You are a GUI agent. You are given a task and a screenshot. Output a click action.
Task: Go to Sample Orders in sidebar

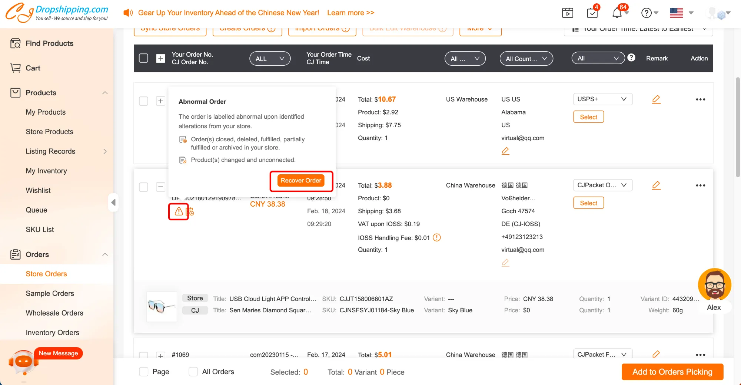pos(50,293)
